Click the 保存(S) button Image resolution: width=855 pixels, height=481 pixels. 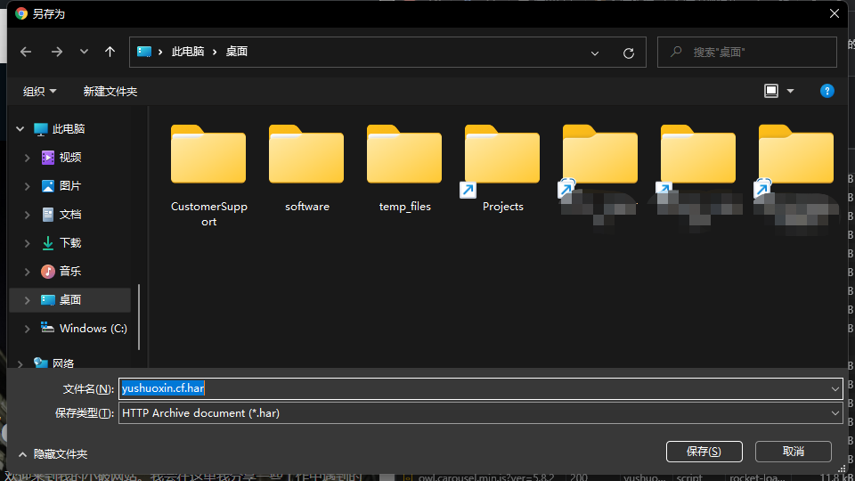click(x=704, y=451)
